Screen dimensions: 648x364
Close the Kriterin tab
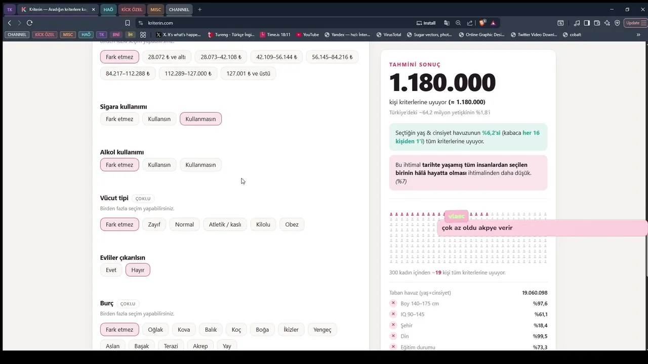point(93,10)
